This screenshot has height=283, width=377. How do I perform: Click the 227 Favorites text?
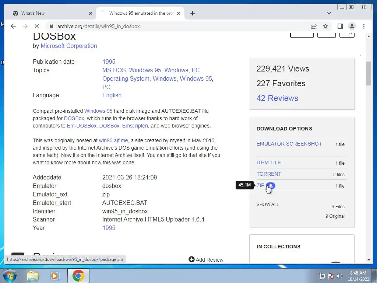pos(281,83)
